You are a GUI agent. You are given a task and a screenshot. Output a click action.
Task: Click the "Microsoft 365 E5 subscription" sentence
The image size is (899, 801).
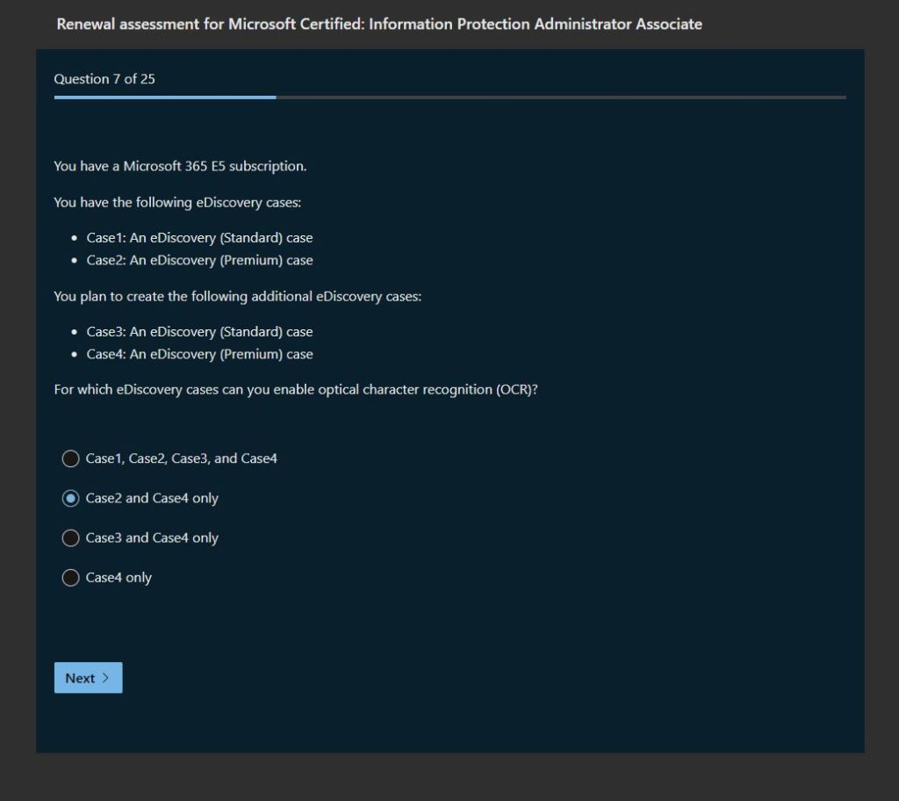[180, 166]
